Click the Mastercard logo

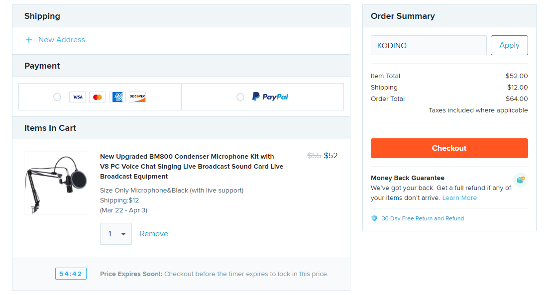[98, 97]
